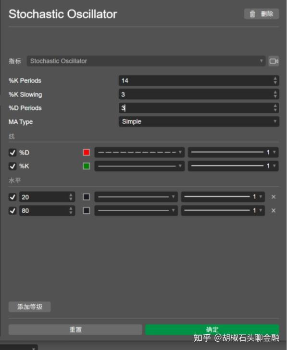Click the 添加等级 add level button
Viewport: 287px width, 350px height.
(x=30, y=307)
